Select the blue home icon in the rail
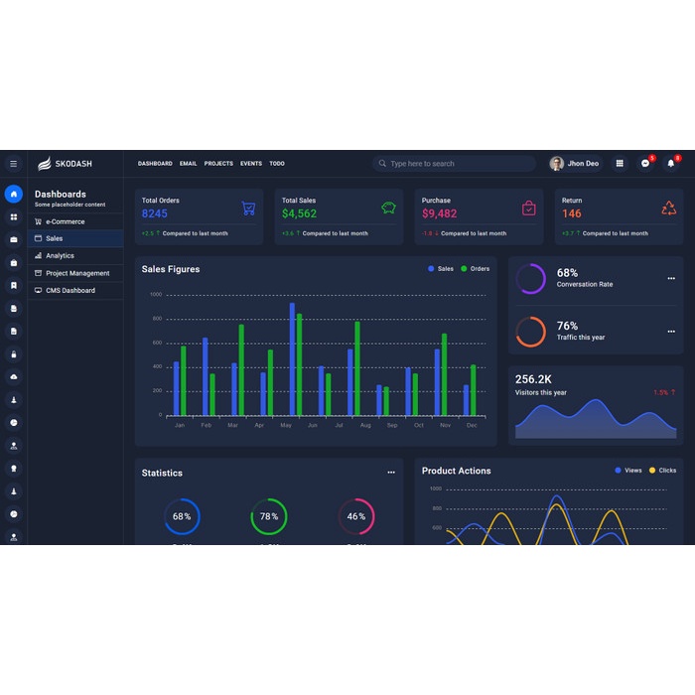This screenshot has height=695, width=695. pos(14,195)
